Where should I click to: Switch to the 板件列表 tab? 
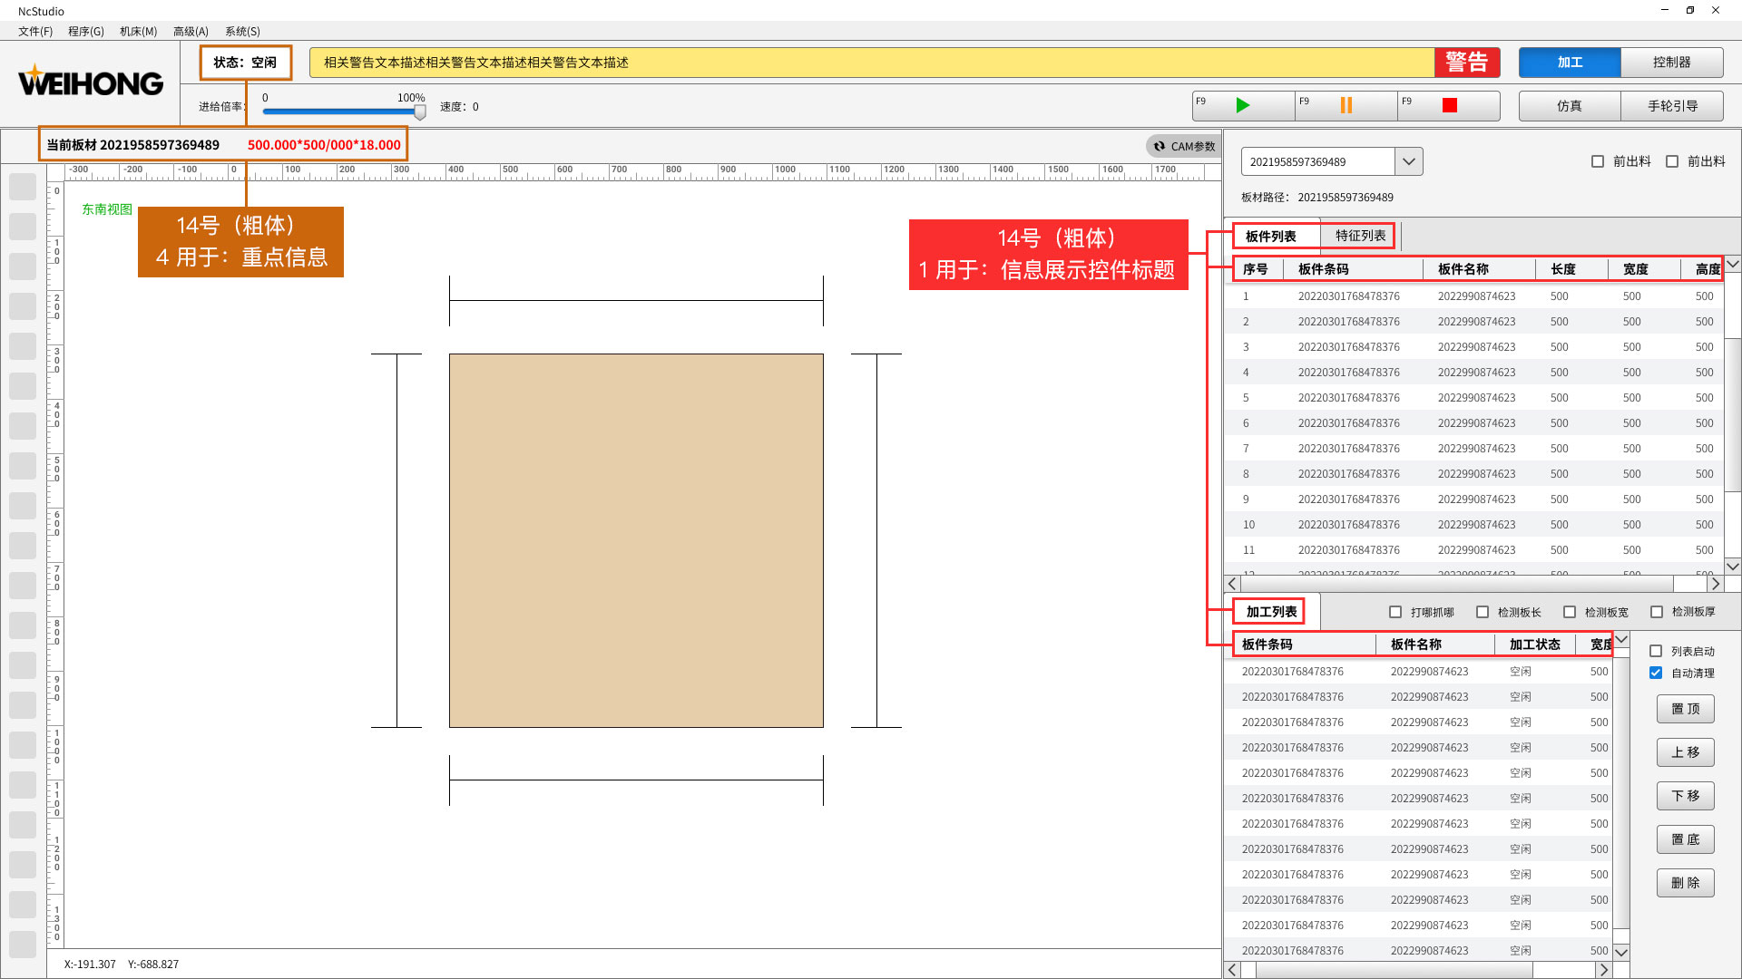point(1270,236)
